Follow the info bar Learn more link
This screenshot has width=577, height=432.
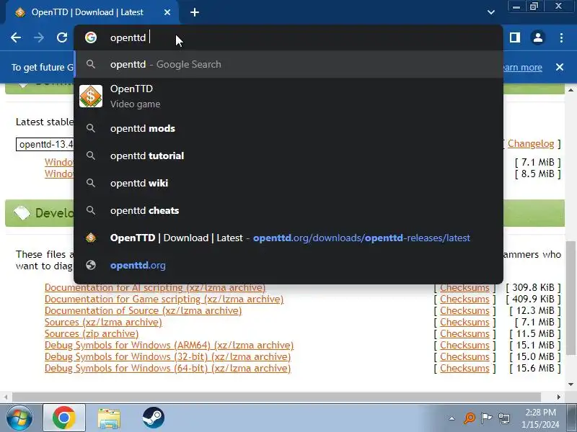click(522, 68)
